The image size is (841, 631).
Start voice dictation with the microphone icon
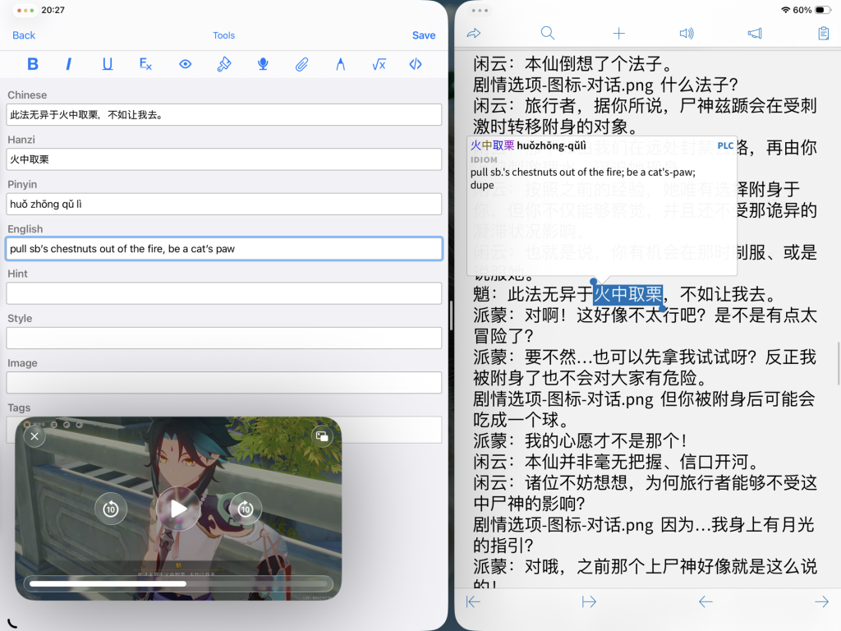click(x=262, y=64)
